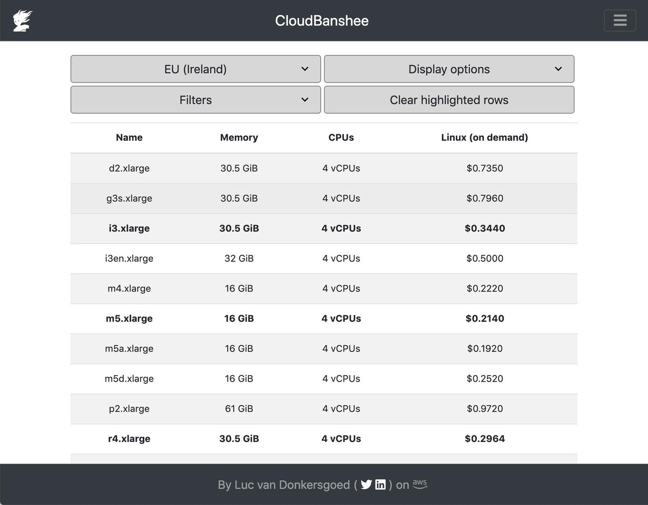648x505 pixels.
Task: Select the m5a.xlarge row name
Action: tap(129, 349)
